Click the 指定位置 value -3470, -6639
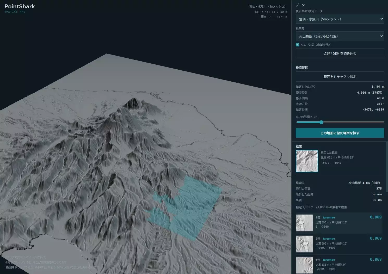 point(373,110)
